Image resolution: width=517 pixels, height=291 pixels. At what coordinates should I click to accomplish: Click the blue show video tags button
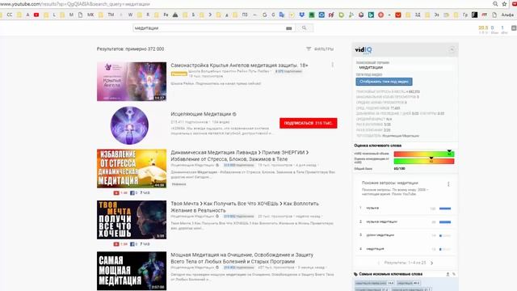coord(384,82)
